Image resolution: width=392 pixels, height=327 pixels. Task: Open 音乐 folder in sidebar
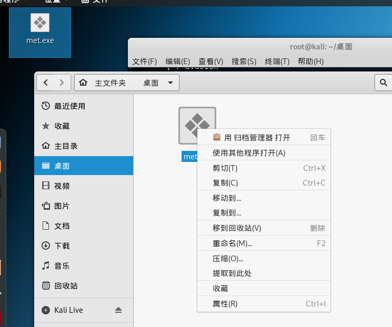pos(84,265)
